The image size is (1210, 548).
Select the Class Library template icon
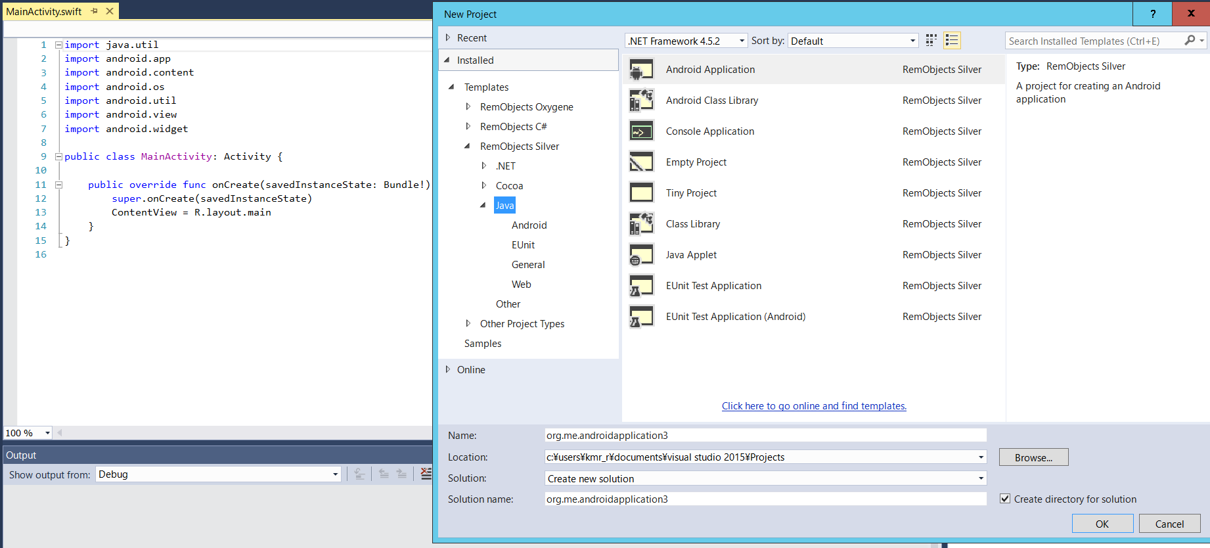coord(641,224)
